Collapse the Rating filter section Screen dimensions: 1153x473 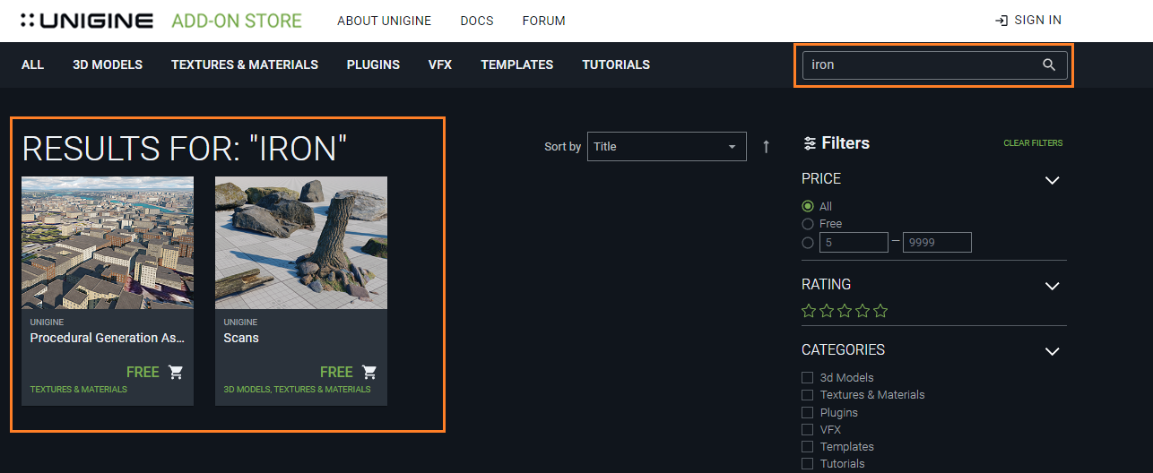(x=1053, y=286)
